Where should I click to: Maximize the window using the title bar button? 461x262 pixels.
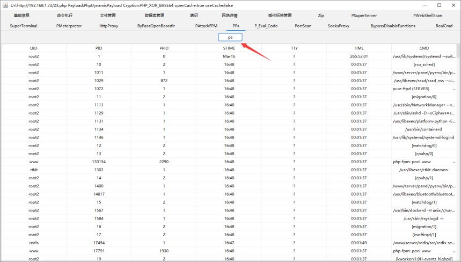[438, 5]
